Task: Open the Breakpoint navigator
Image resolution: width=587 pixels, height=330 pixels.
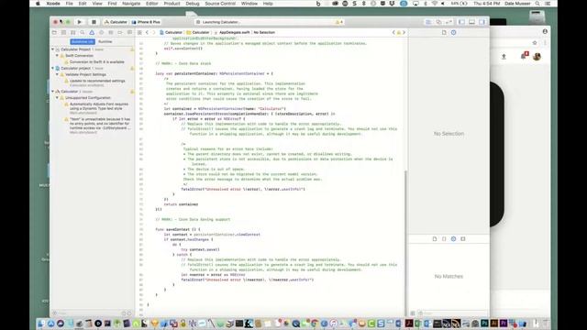Action: pyautogui.click(x=120, y=33)
